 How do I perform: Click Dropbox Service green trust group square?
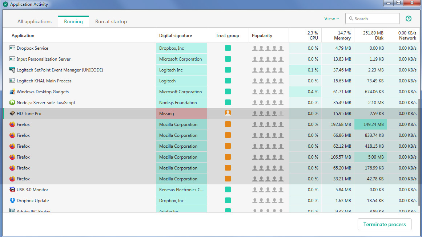[228, 48]
